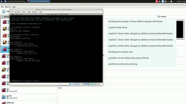Open Devices menu in debian-raka Clone window
This screenshot has height=104, width=186.
[35, 12]
